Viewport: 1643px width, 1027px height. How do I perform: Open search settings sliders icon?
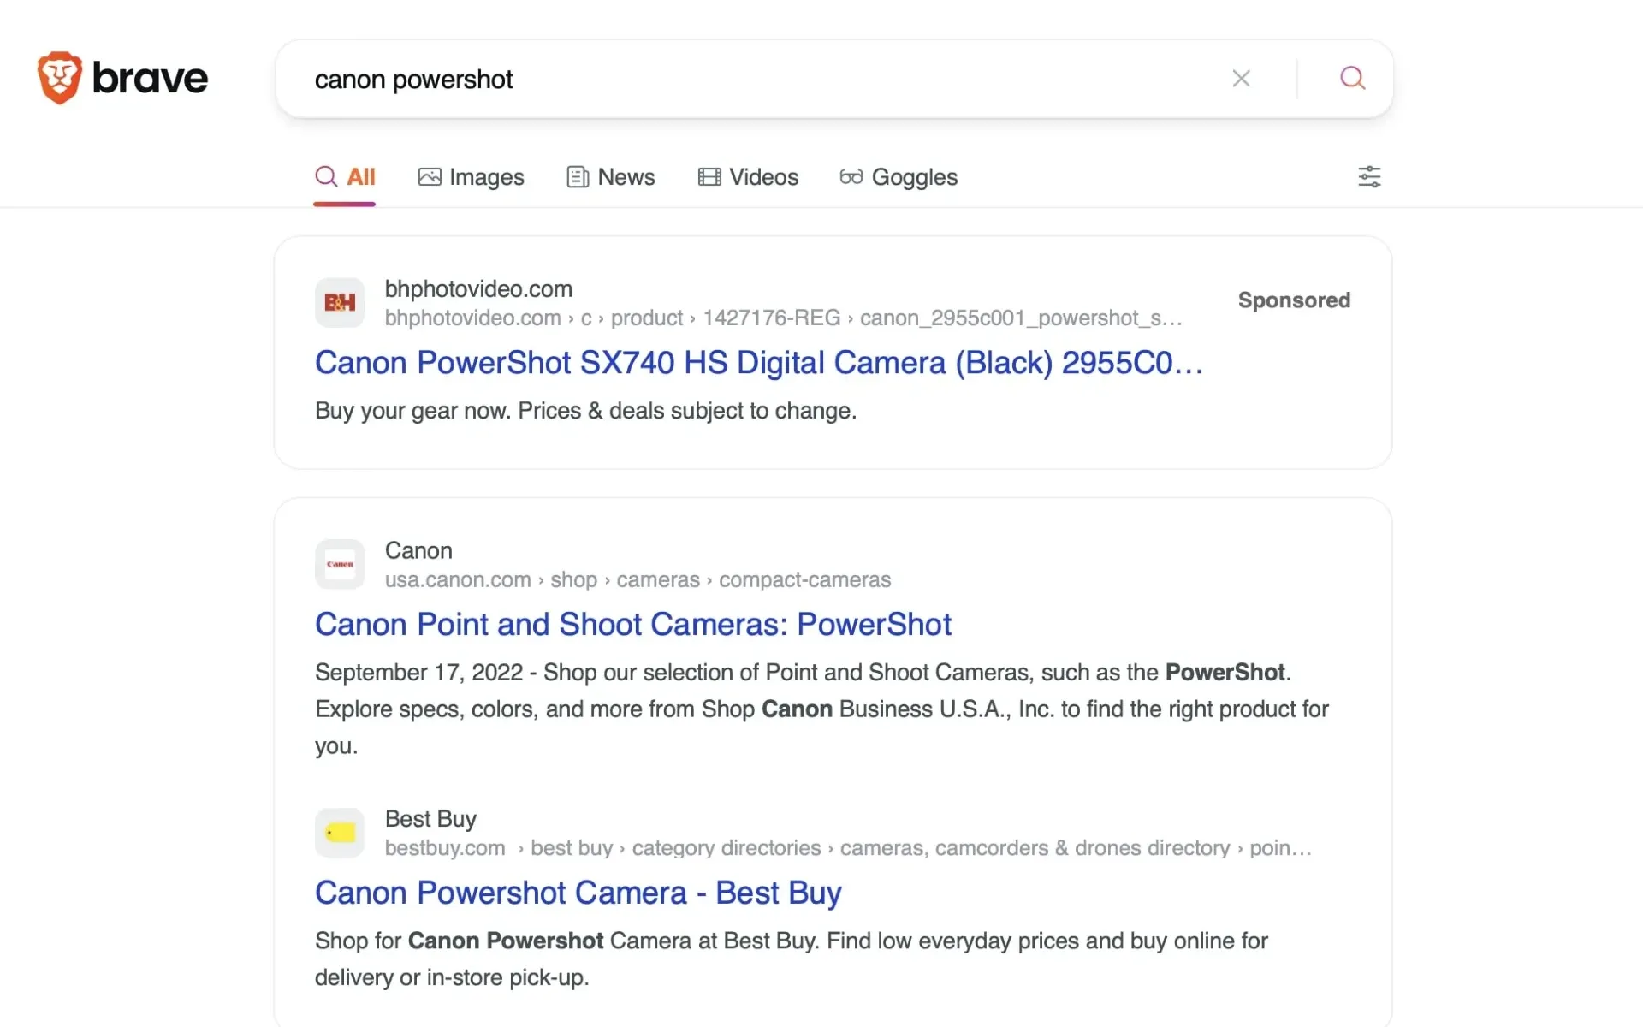[x=1369, y=177]
